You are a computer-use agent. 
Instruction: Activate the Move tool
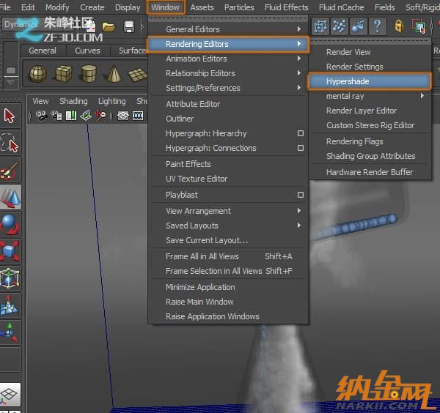pos(10,197)
